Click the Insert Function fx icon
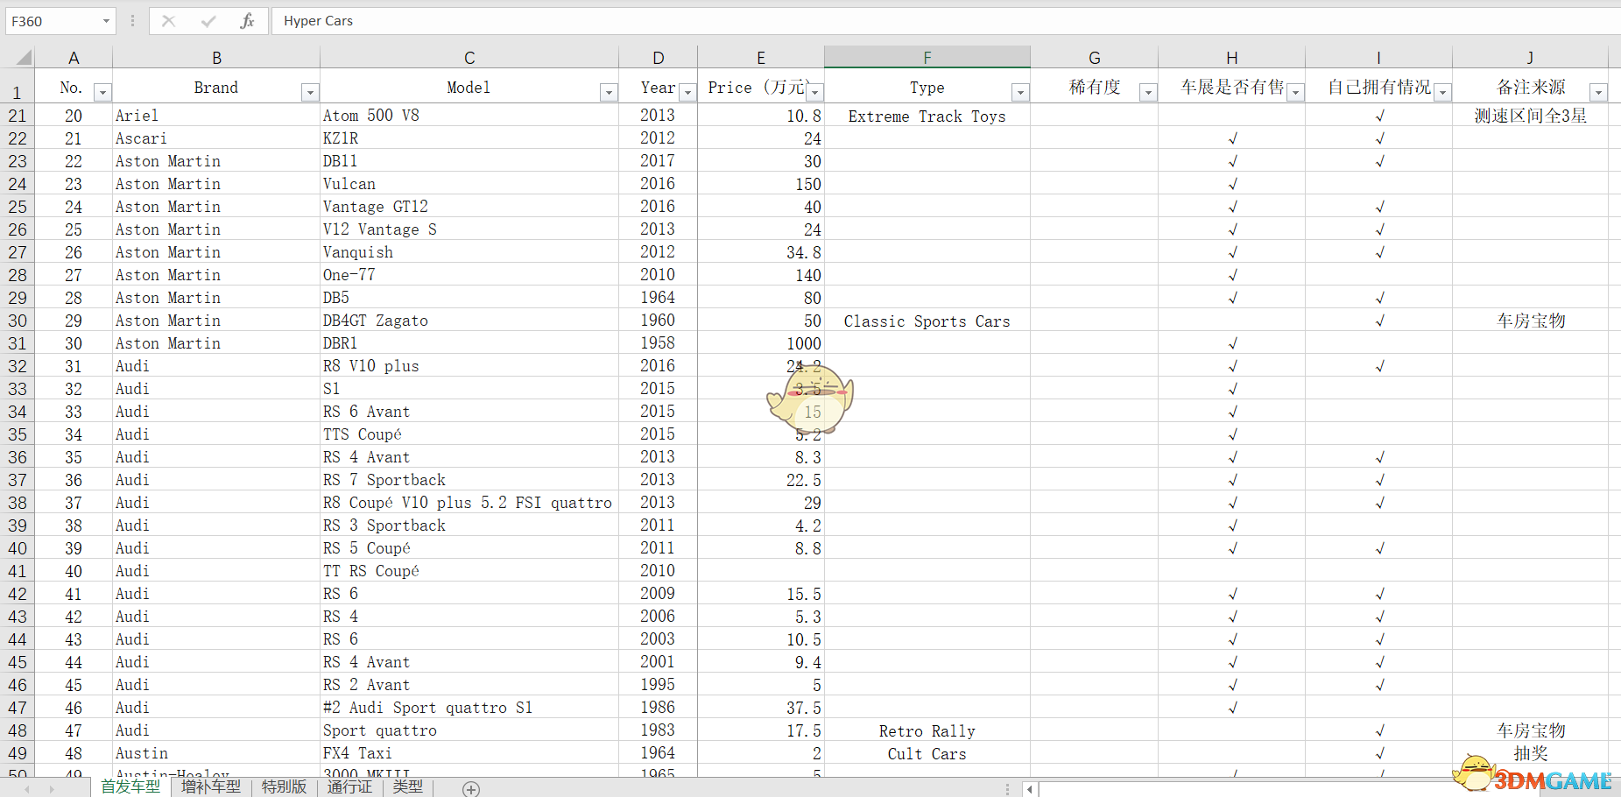The height and width of the screenshot is (797, 1621). 248,21
